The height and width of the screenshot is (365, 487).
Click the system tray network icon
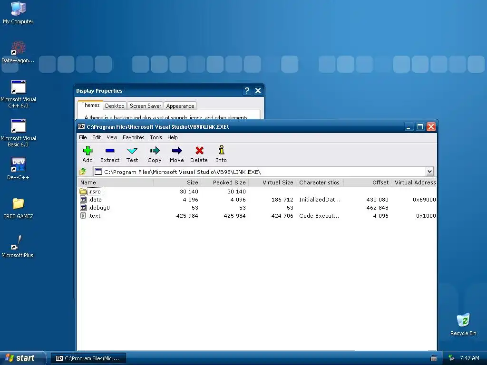pyautogui.click(x=451, y=358)
